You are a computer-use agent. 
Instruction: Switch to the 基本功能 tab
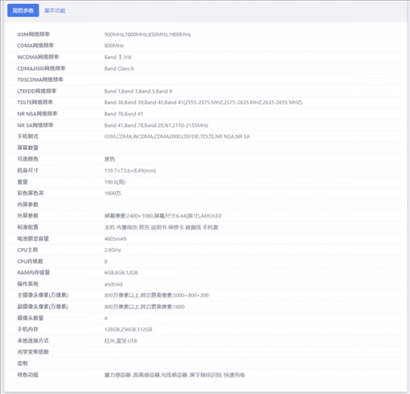tap(55, 11)
